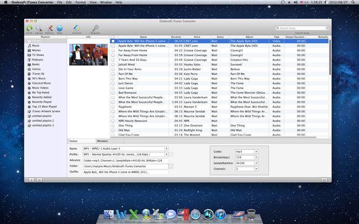Check the box for Just Dance
Viewport: 359px width, 224px height.
(x=113, y=83)
